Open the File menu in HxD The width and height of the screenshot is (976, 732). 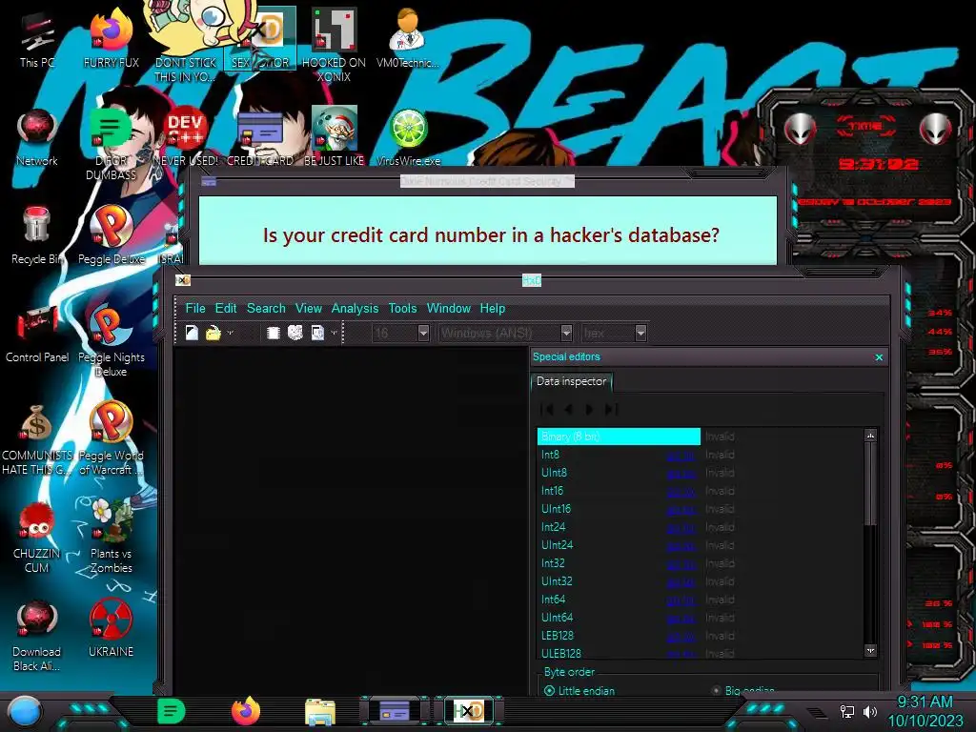click(x=194, y=308)
